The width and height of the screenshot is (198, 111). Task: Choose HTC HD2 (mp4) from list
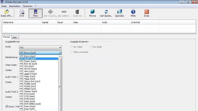(x=39, y=66)
